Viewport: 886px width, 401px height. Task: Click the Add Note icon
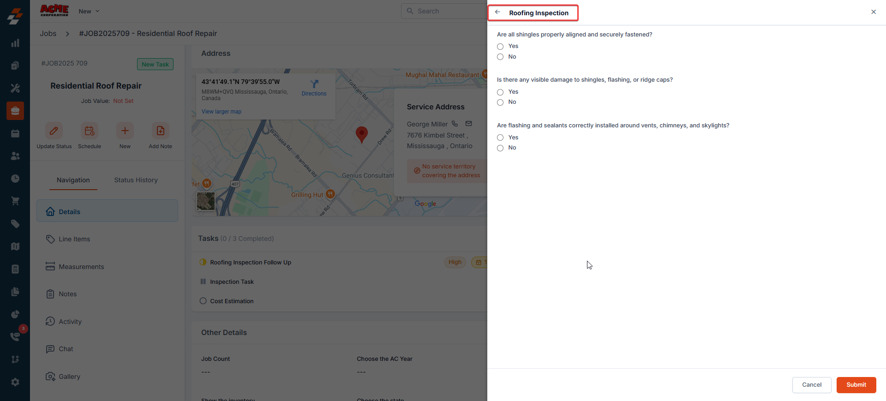pos(161,131)
